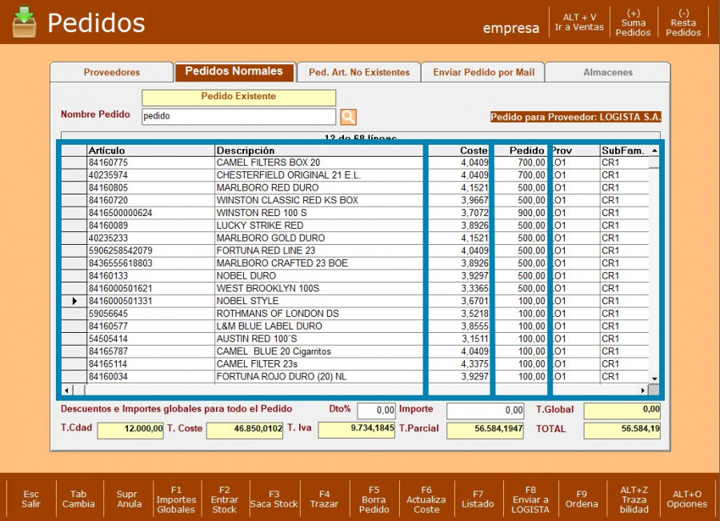Click the magnifier search icon beside Nombre Pedido
This screenshot has height=521, width=720.
[348, 117]
